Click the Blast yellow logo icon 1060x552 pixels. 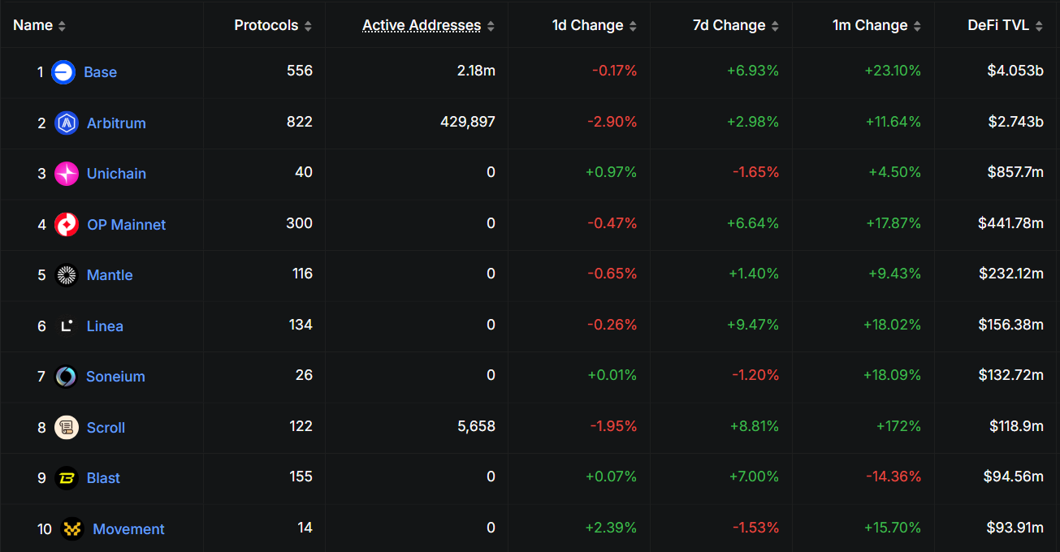(x=67, y=478)
